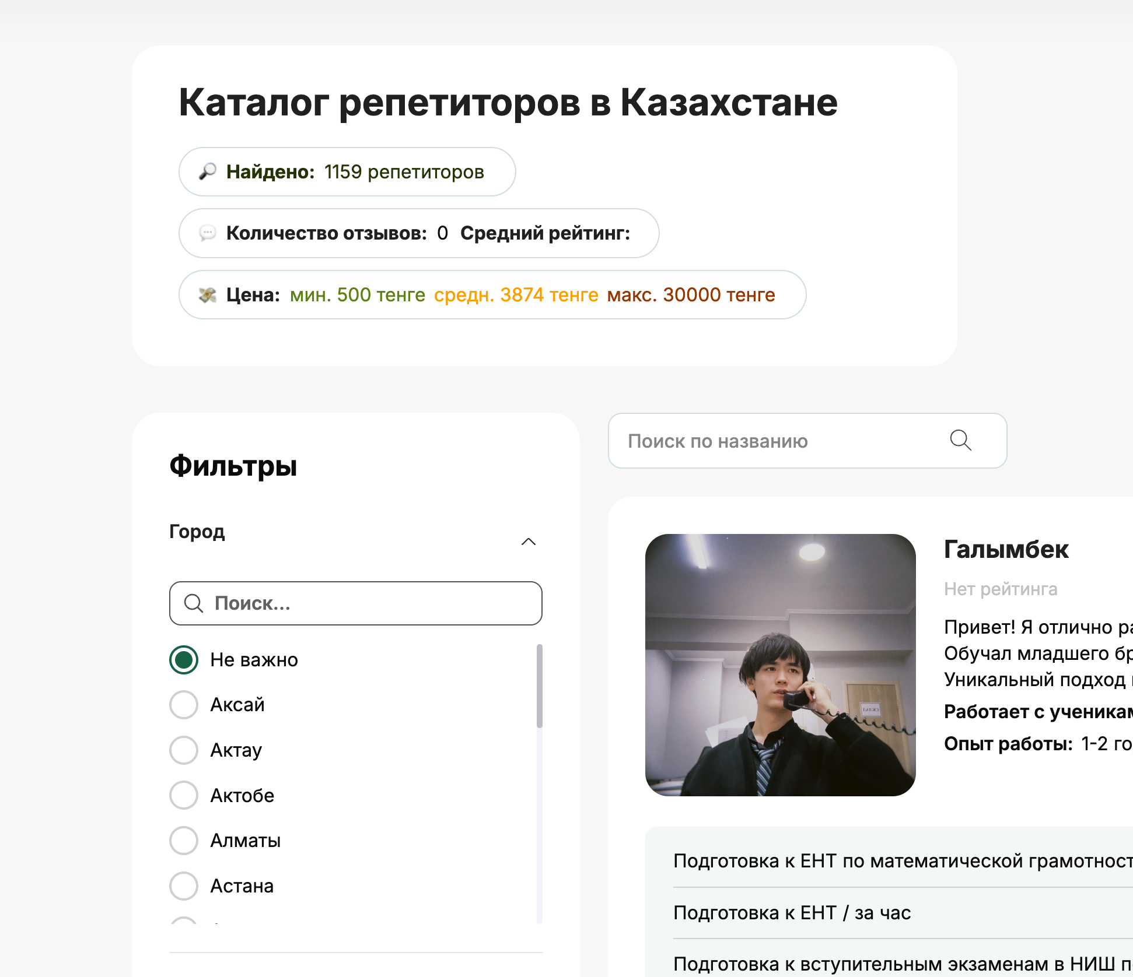
Task: Select the Не важно radio option
Action: tap(184, 660)
